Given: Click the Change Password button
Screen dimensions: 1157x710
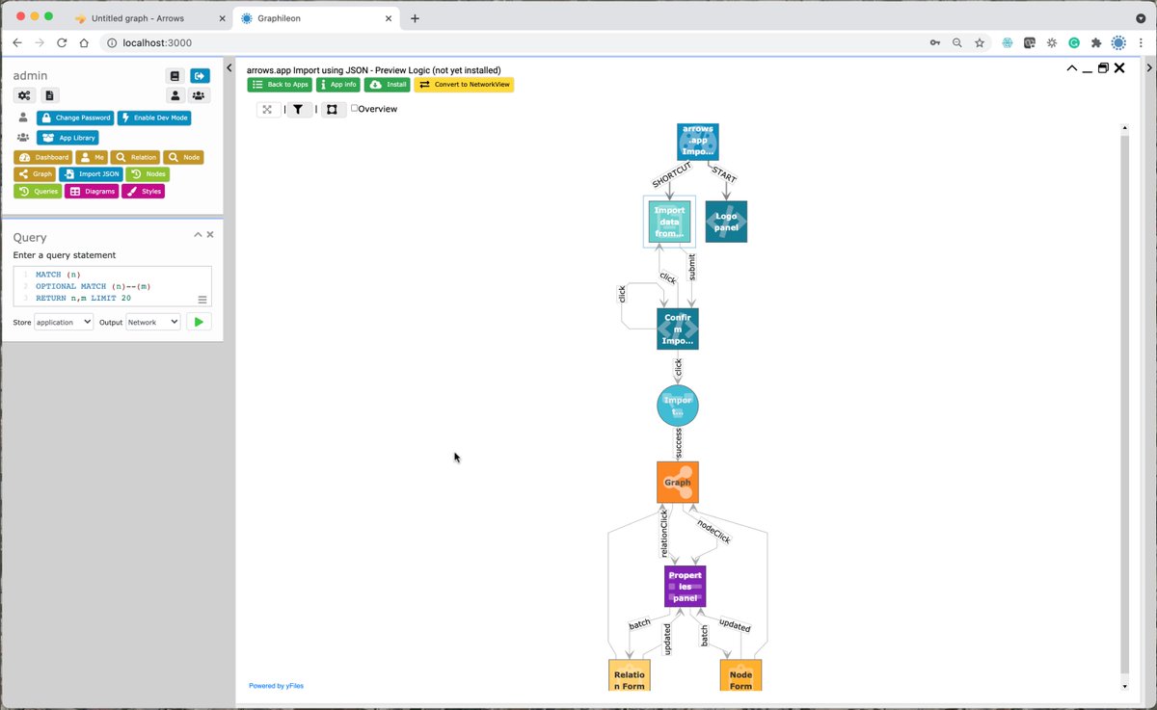Looking at the screenshot, I should pyautogui.click(x=75, y=118).
